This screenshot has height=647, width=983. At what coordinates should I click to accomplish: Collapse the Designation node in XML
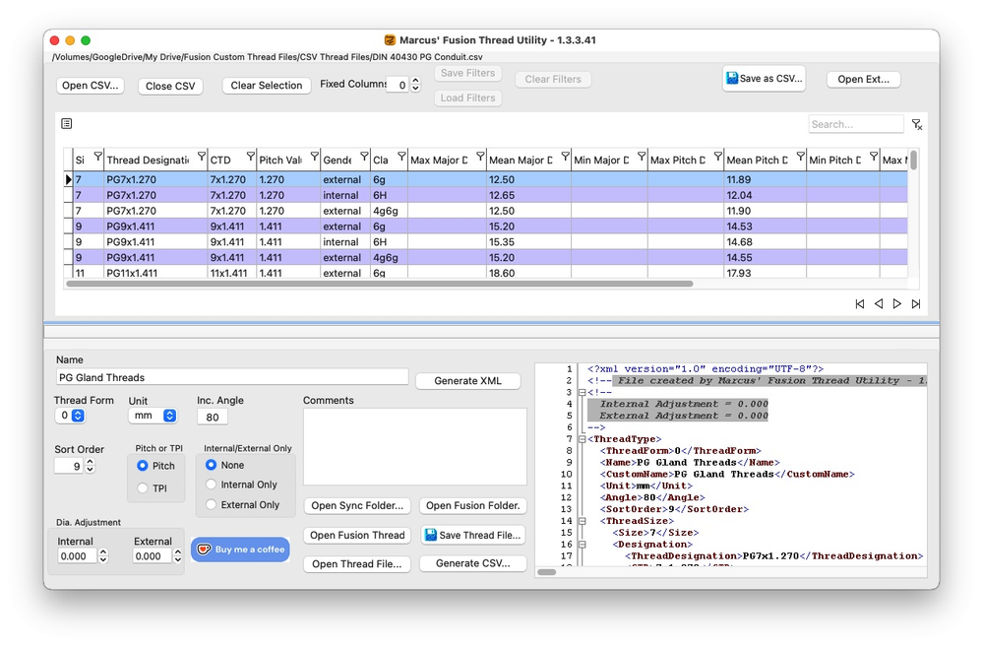click(x=582, y=545)
